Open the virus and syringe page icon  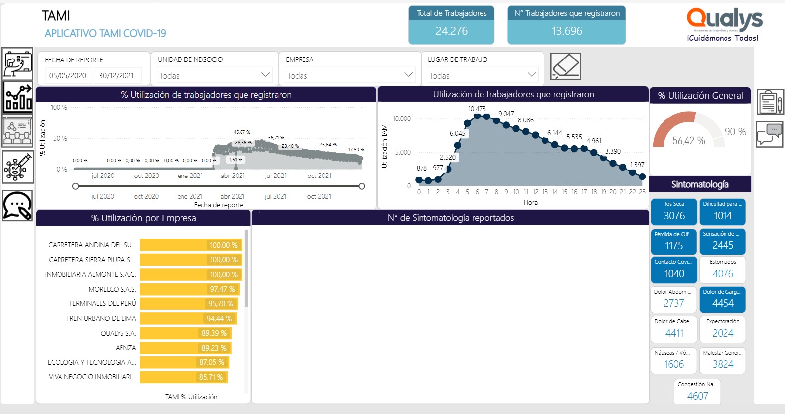coord(17,168)
